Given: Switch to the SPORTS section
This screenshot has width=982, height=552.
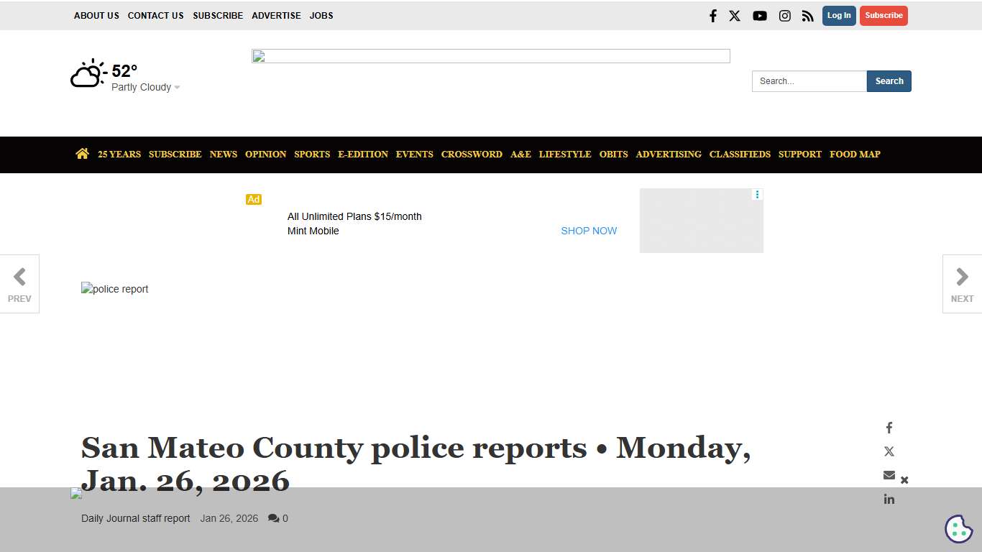Looking at the screenshot, I should (x=312, y=154).
